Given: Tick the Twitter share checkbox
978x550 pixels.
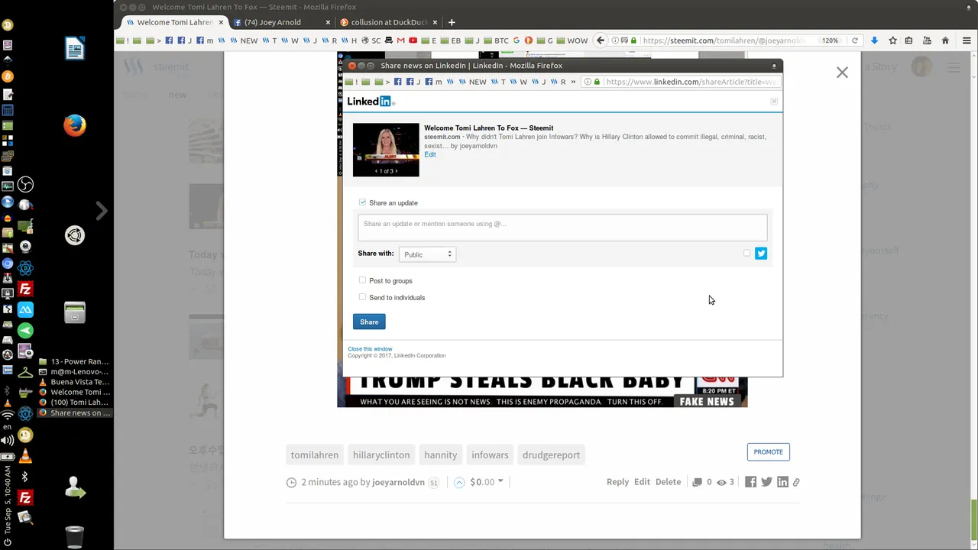Looking at the screenshot, I should [x=746, y=253].
